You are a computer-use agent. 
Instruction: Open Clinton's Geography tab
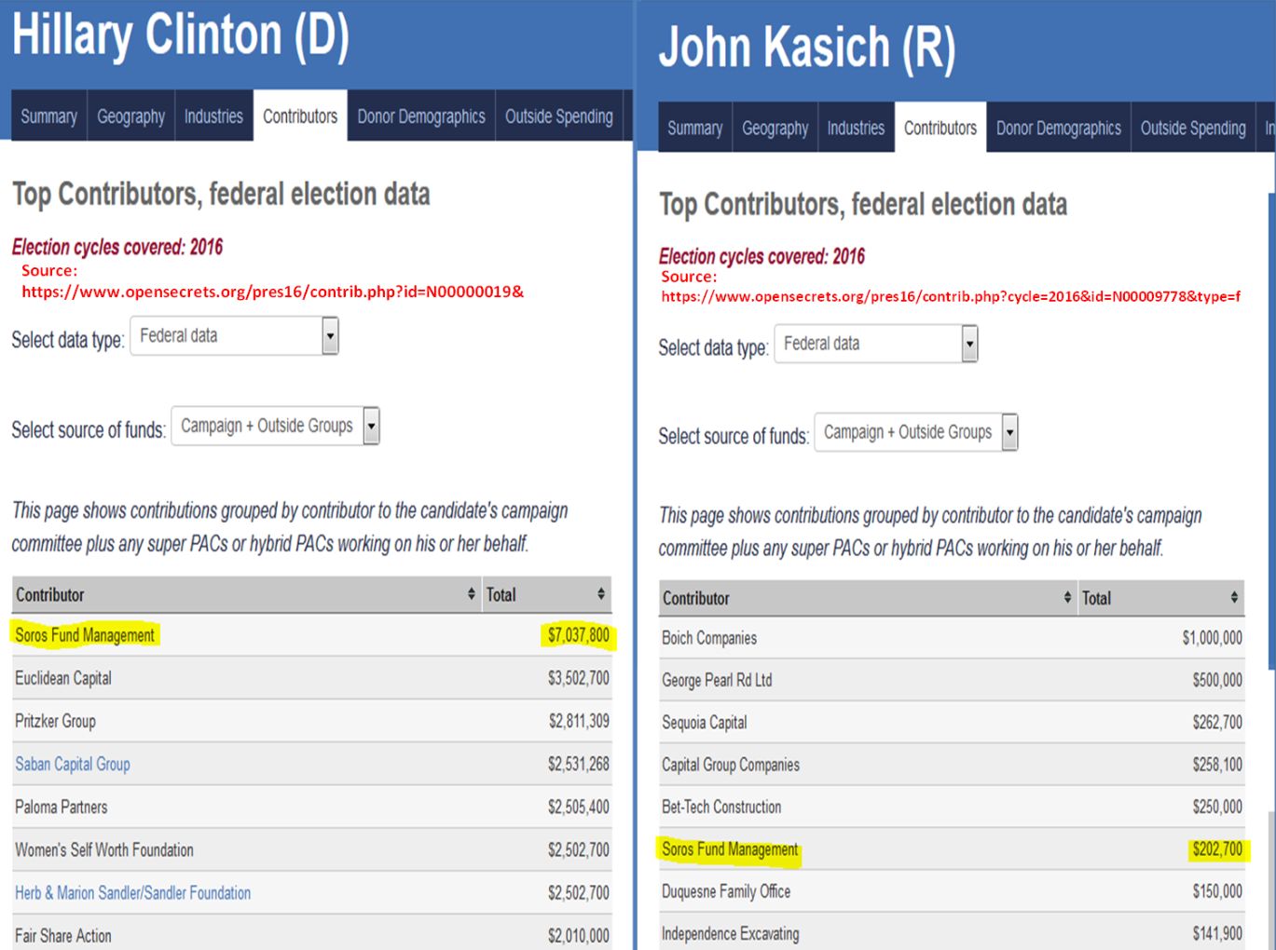(x=130, y=116)
